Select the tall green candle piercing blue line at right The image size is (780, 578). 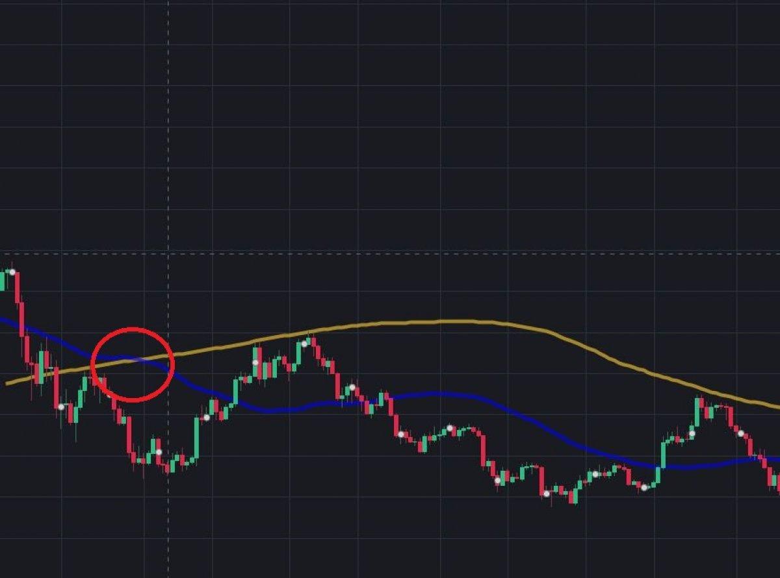[664, 453]
